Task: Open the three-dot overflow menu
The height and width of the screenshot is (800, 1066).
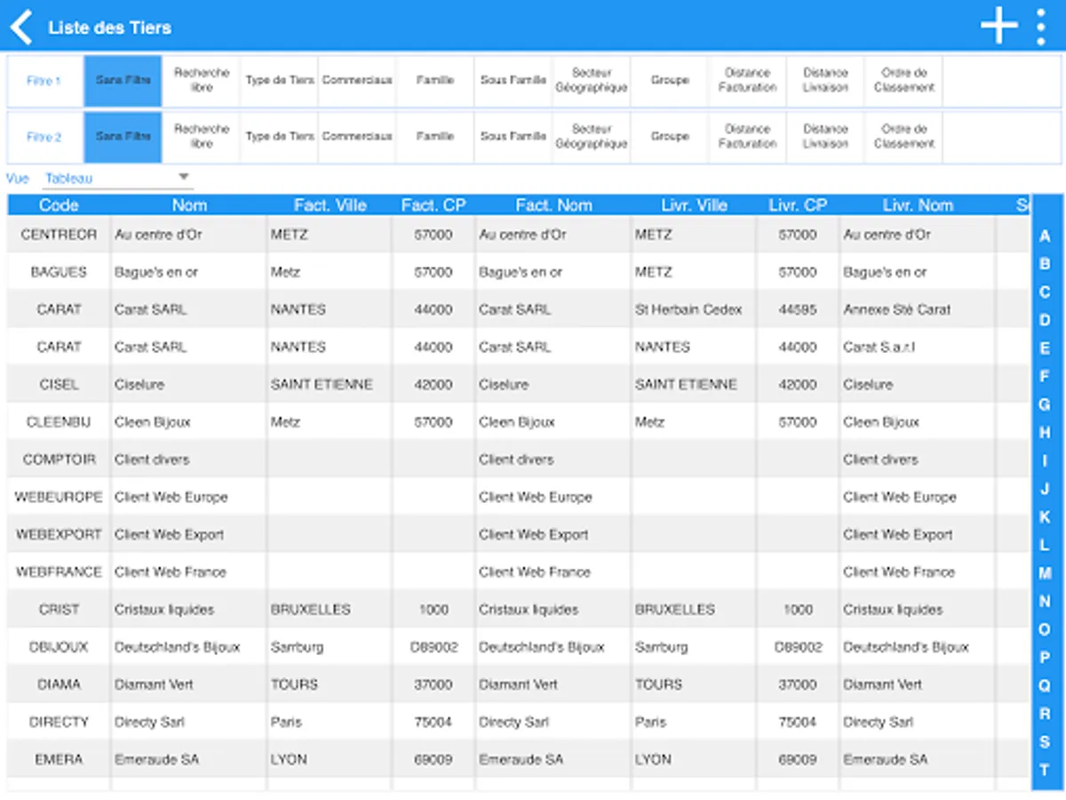Action: (x=1041, y=27)
